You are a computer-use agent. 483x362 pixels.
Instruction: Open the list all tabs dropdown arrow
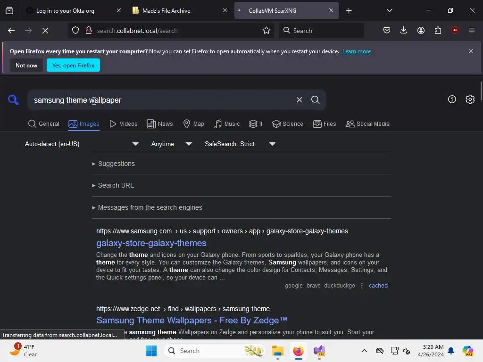coord(389,10)
